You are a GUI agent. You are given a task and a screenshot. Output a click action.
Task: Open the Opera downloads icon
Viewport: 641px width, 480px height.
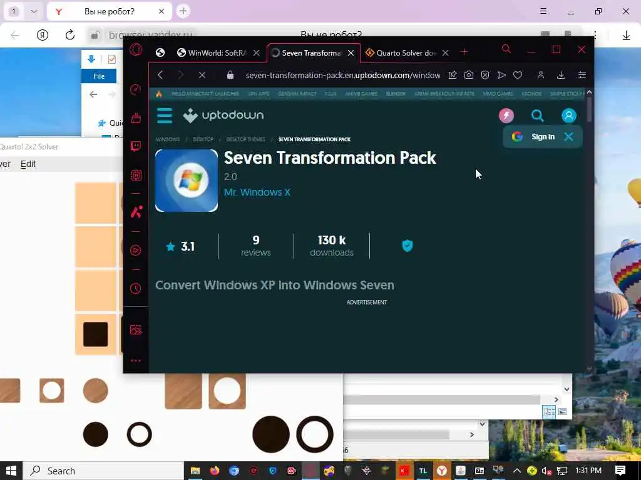(562, 75)
